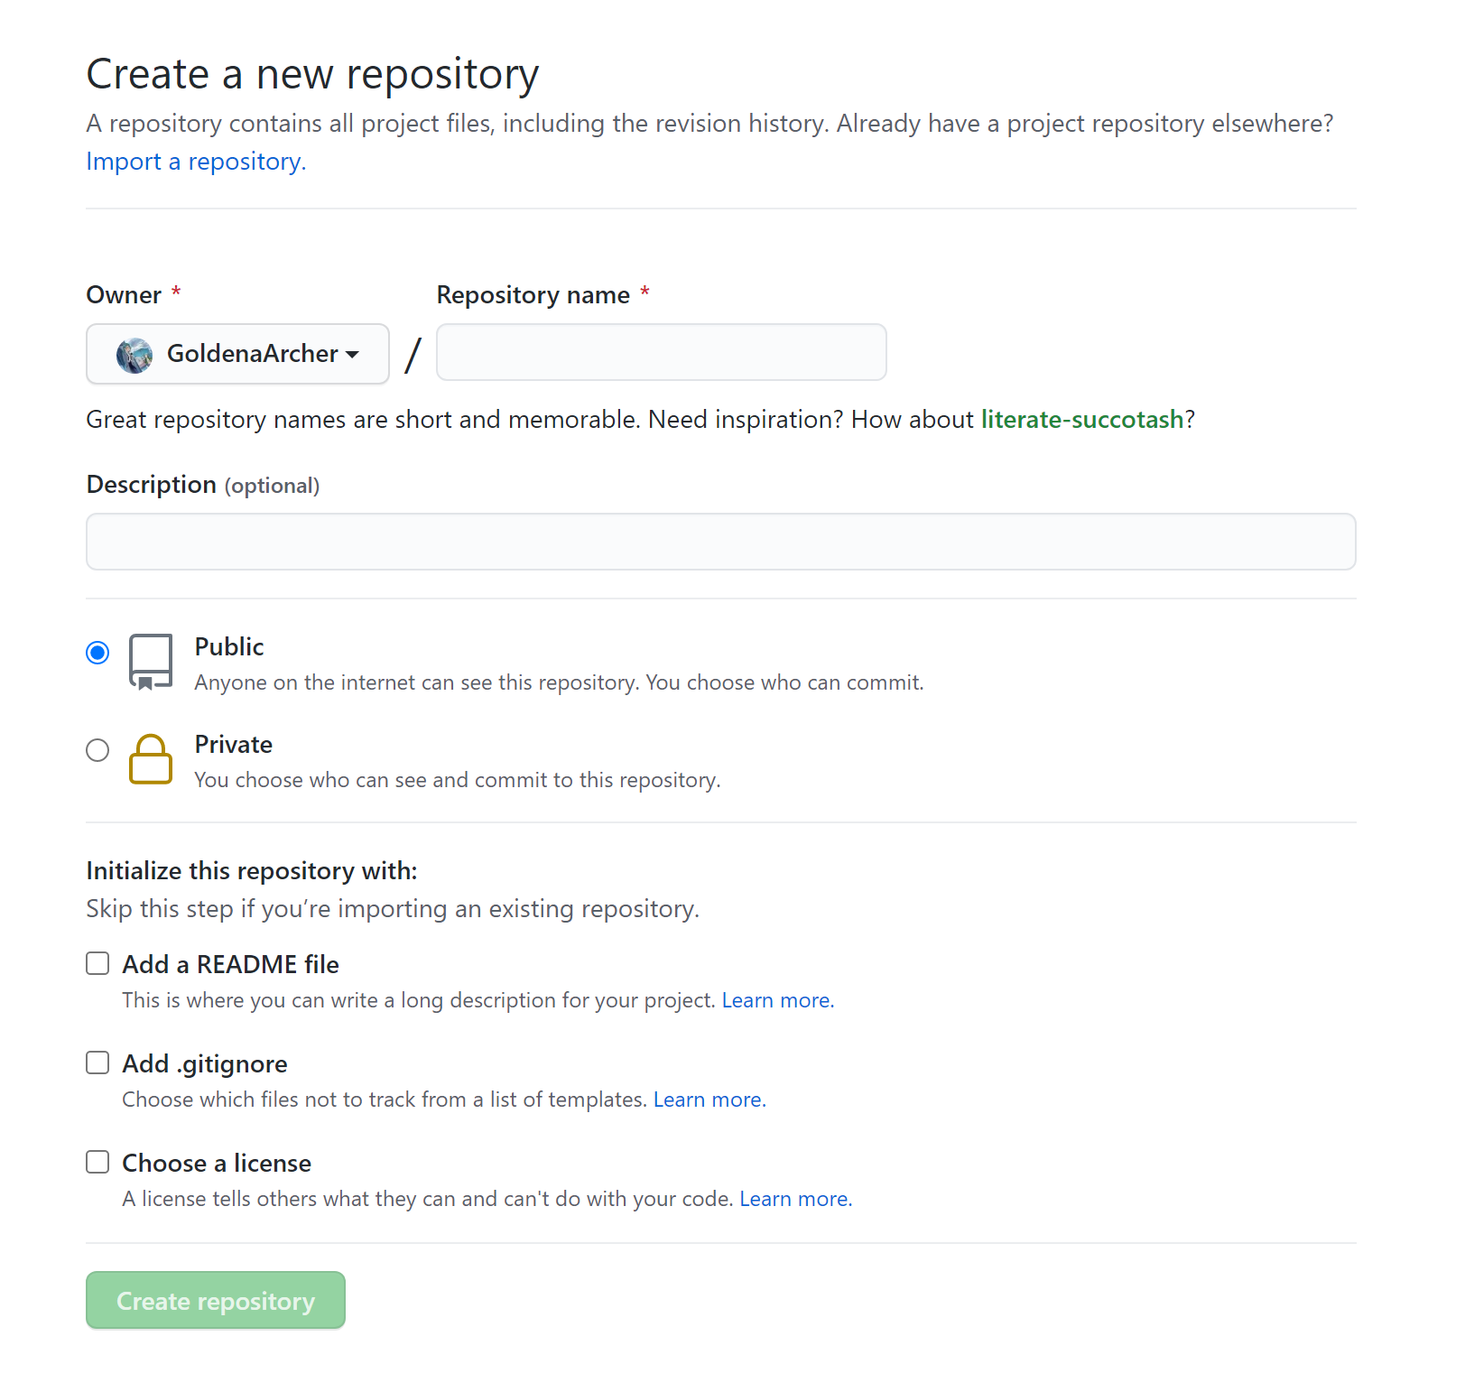Open Learn more link for .gitignore
The width and height of the screenshot is (1465, 1392).
click(709, 1100)
